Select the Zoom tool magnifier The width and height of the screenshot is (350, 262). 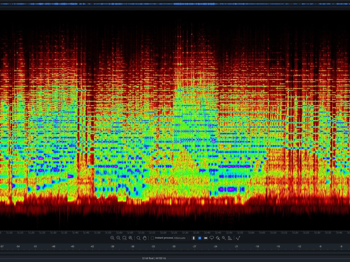tap(138, 238)
